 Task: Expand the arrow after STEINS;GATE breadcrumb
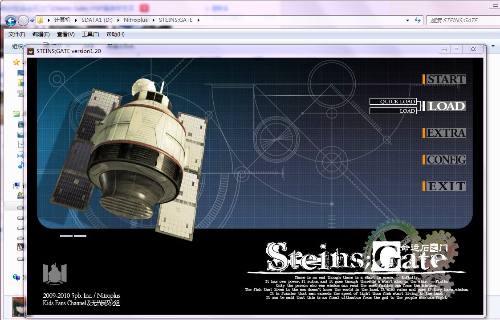pyautogui.click(x=198, y=20)
